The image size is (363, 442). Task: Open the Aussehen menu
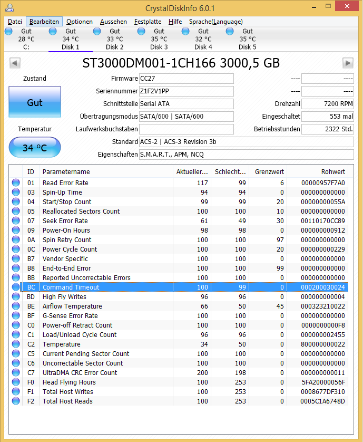(113, 22)
